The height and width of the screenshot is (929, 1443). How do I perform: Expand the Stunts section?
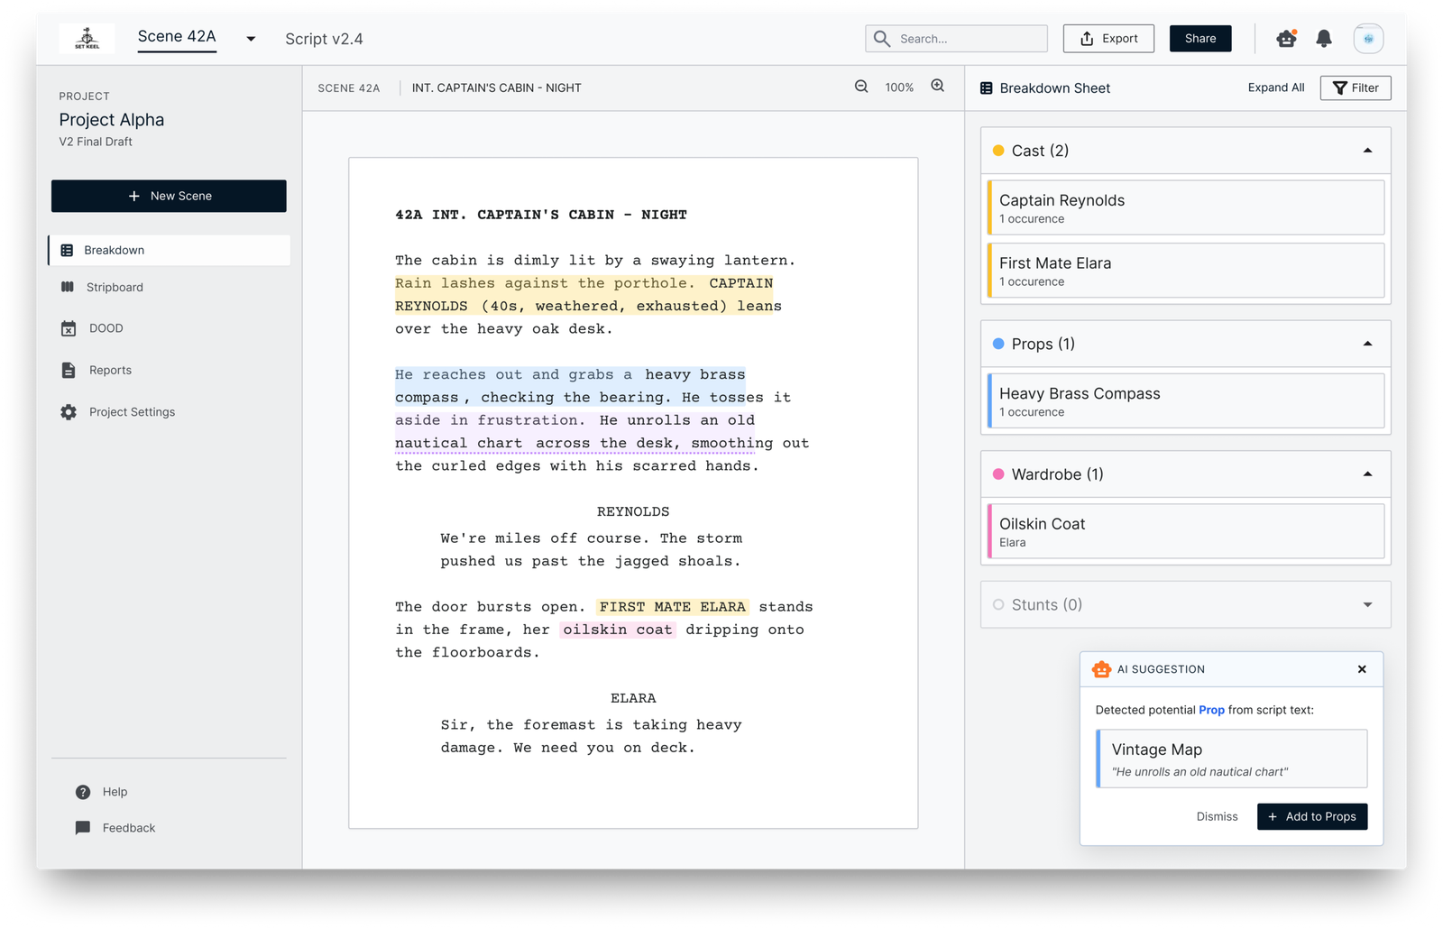click(x=1367, y=604)
